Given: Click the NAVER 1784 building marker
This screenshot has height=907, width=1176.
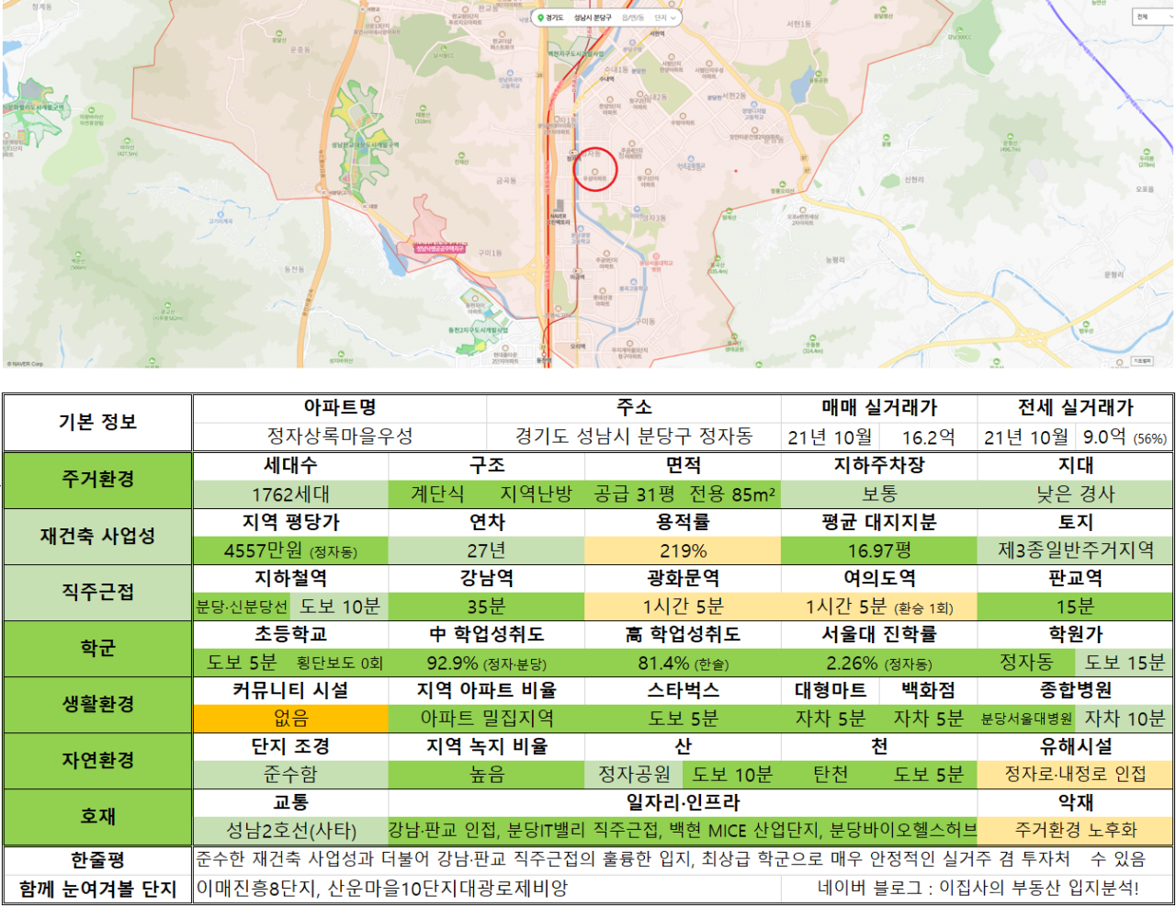Looking at the screenshot, I should 560,206.
